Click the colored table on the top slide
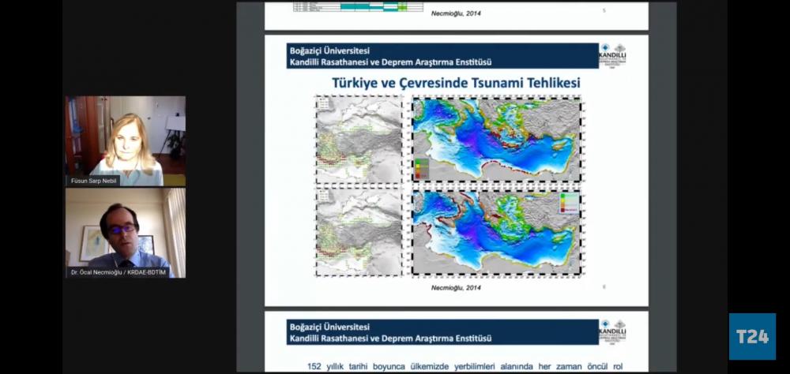This screenshot has height=374, width=790. [x=371, y=7]
